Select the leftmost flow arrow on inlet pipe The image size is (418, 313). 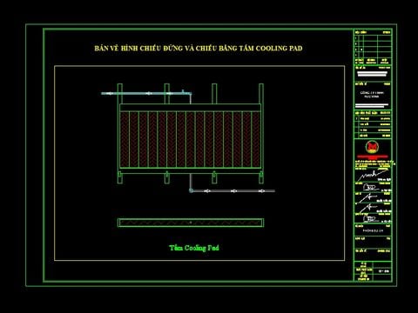109,94
